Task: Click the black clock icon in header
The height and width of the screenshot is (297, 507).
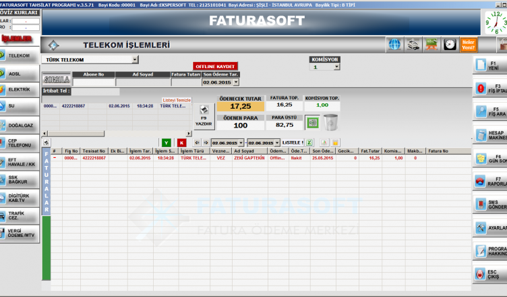Action: [450, 45]
